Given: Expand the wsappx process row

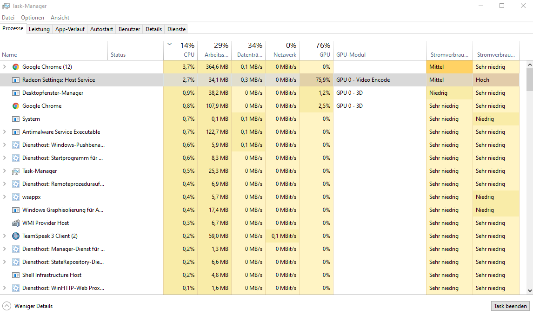Looking at the screenshot, I should [5, 197].
